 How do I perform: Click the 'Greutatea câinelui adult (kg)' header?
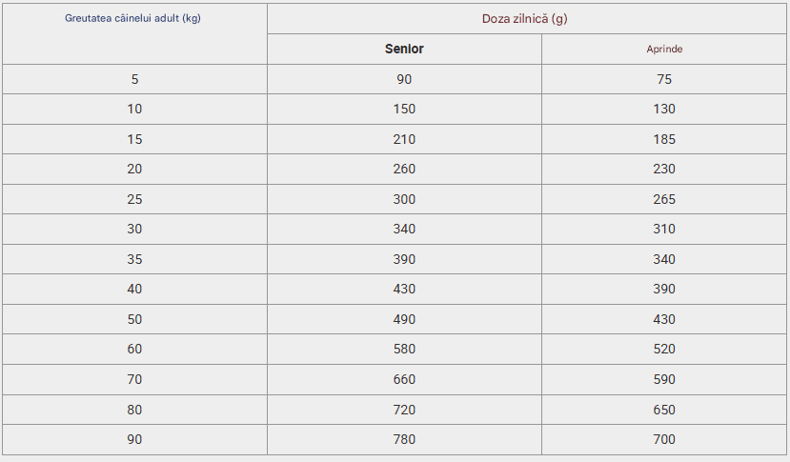pyautogui.click(x=133, y=18)
